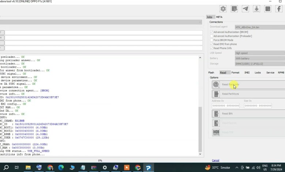285x172 pixels.
Task: Click the Address 0x input field
Action: (225, 105)
